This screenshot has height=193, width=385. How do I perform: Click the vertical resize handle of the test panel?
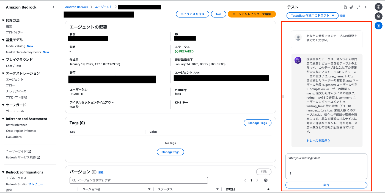(x=283, y=96)
